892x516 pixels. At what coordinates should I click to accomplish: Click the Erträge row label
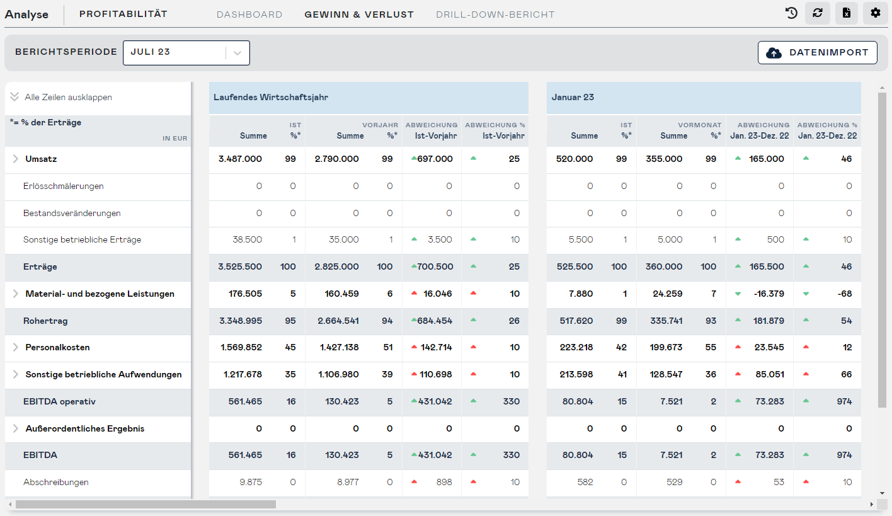coord(40,267)
